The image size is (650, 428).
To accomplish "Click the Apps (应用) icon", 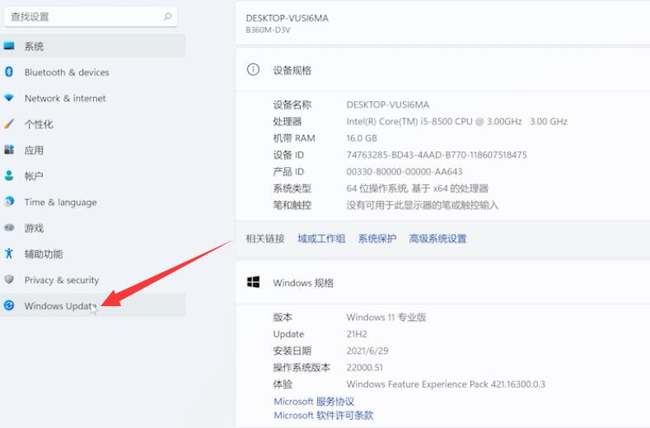I will (9, 150).
